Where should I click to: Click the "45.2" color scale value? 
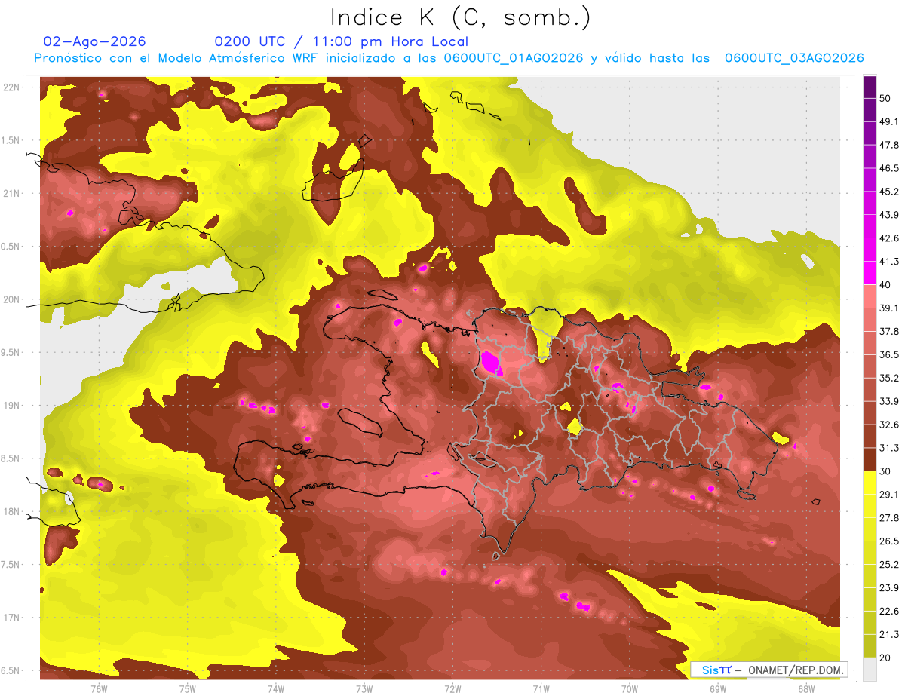click(x=890, y=192)
